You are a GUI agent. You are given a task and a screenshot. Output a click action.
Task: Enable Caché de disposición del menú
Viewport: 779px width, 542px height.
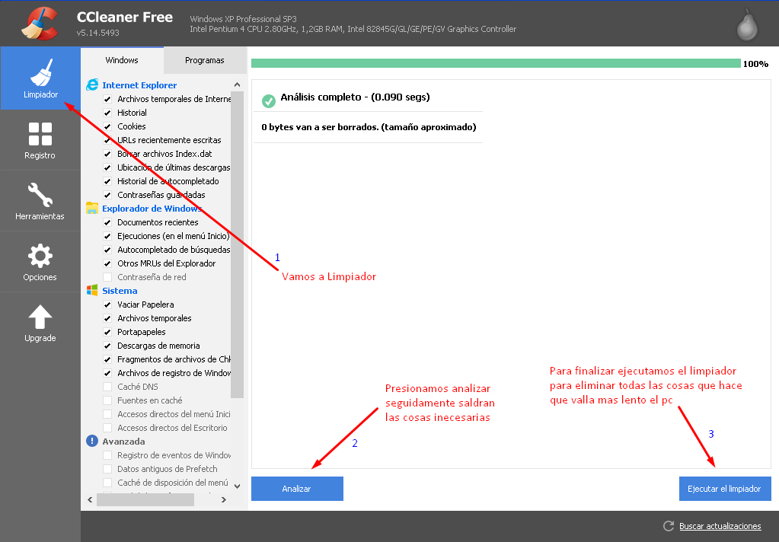107,483
